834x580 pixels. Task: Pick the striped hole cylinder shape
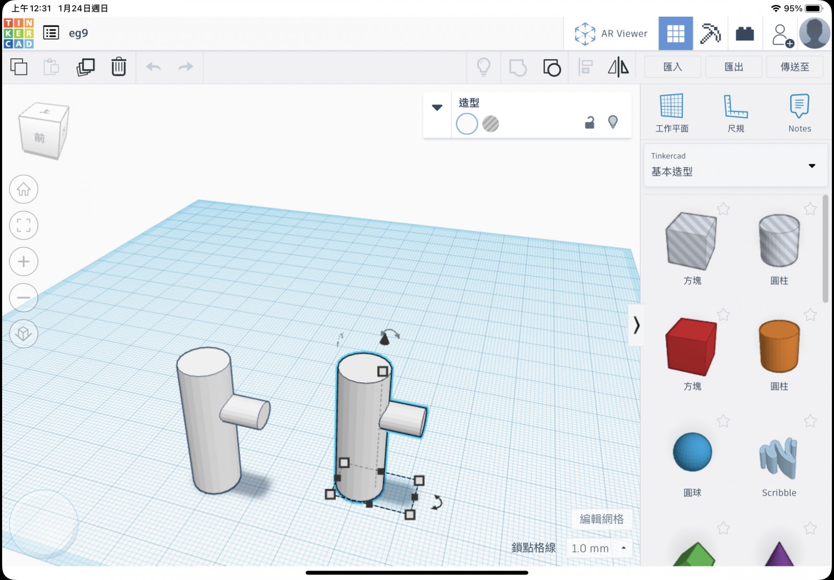[779, 241]
